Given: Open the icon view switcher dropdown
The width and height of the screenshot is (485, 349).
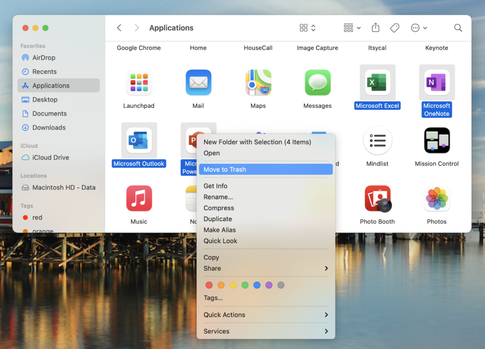Looking at the screenshot, I should click(308, 28).
